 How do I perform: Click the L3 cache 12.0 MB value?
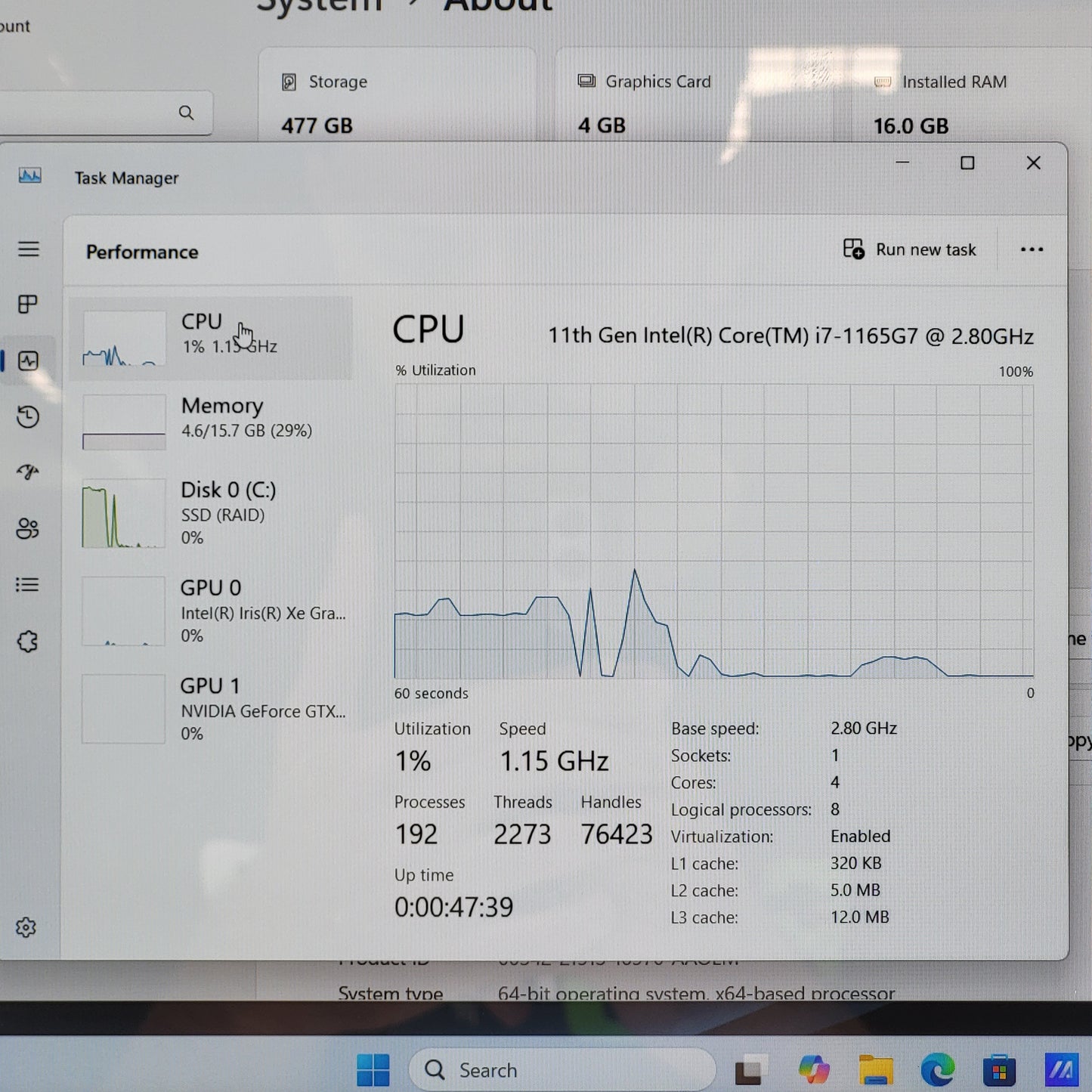point(860,917)
